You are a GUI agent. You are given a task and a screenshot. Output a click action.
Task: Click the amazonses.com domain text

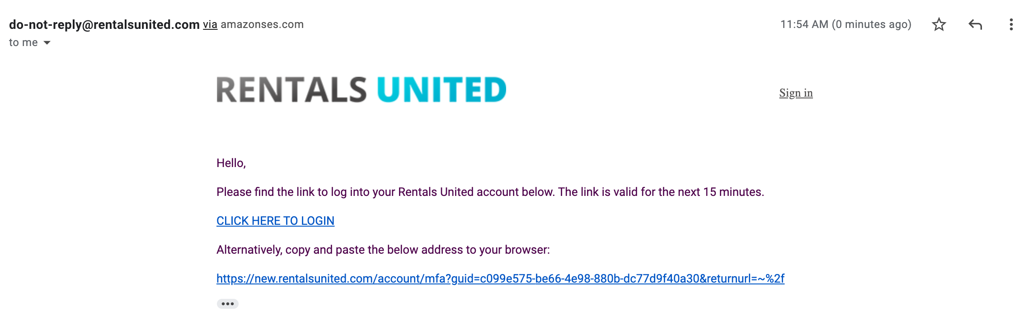tap(262, 24)
